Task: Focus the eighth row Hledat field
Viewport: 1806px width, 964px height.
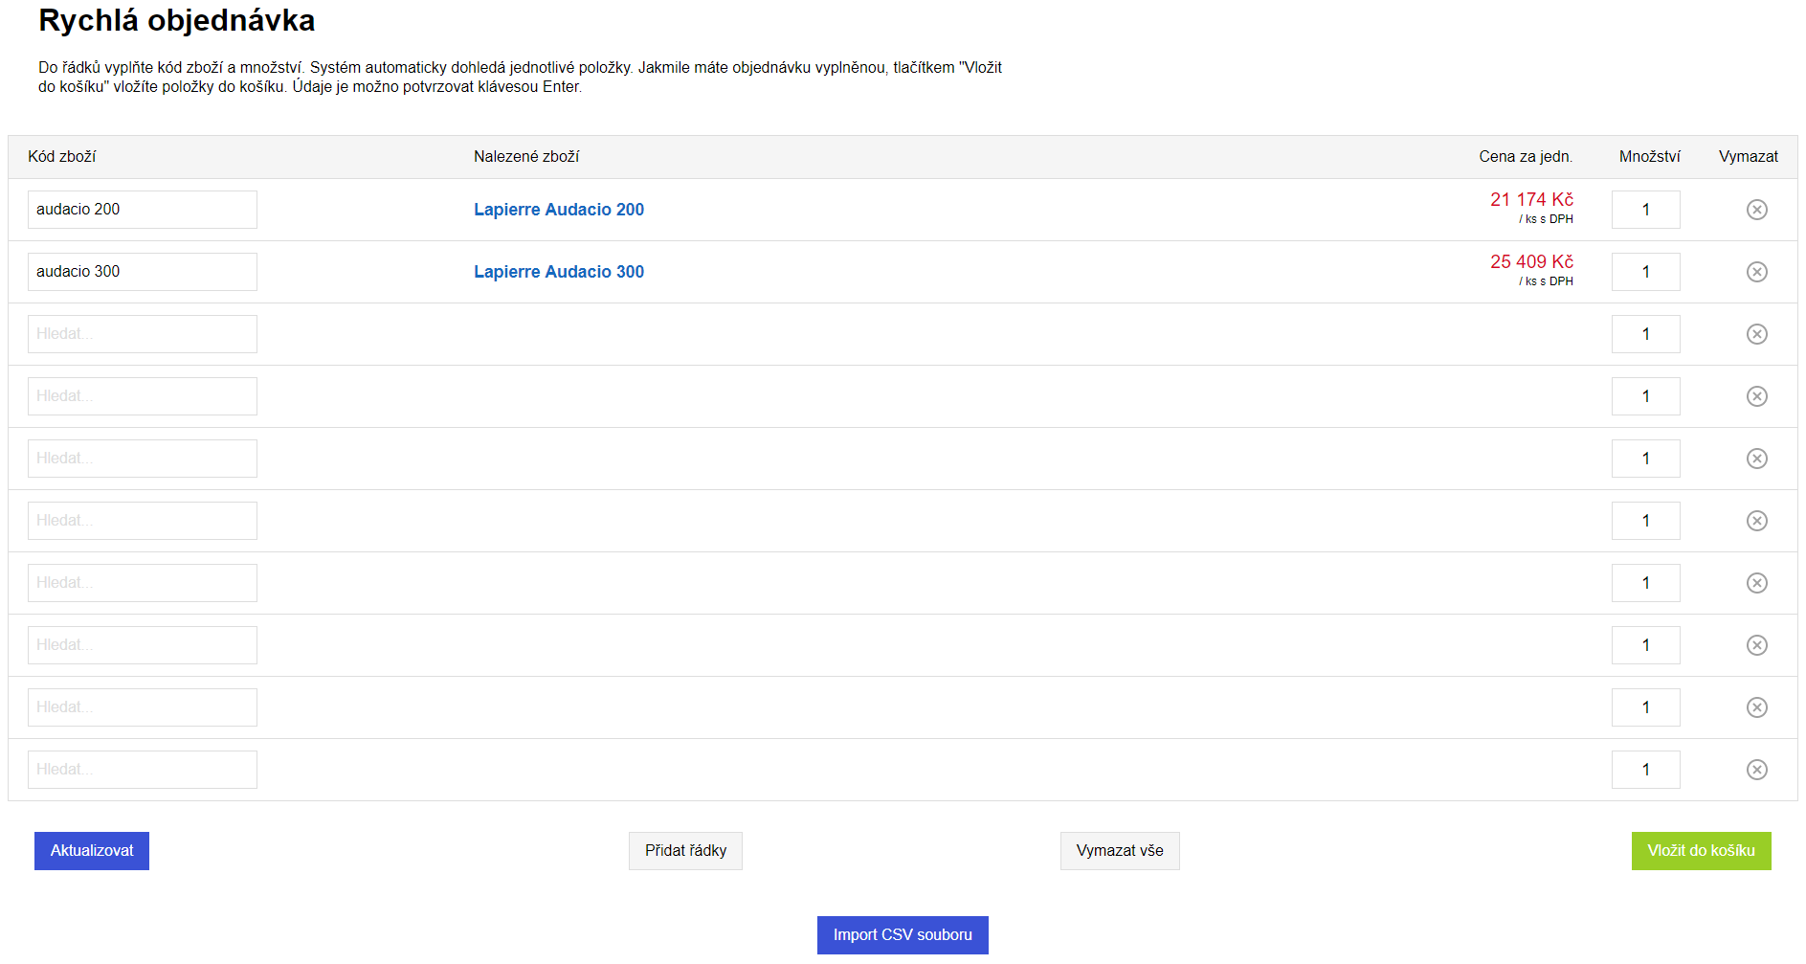Action: point(143,645)
